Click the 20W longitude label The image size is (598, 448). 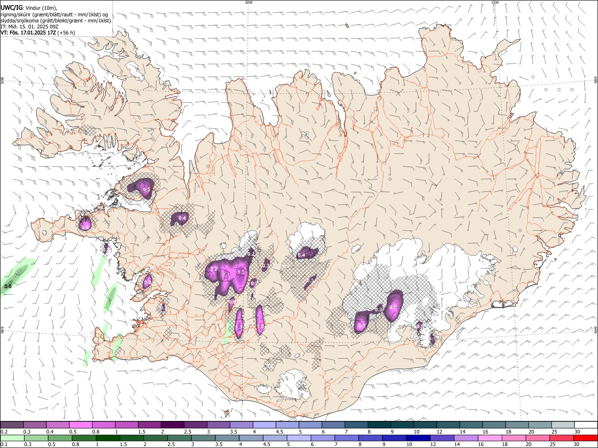pos(249,2)
